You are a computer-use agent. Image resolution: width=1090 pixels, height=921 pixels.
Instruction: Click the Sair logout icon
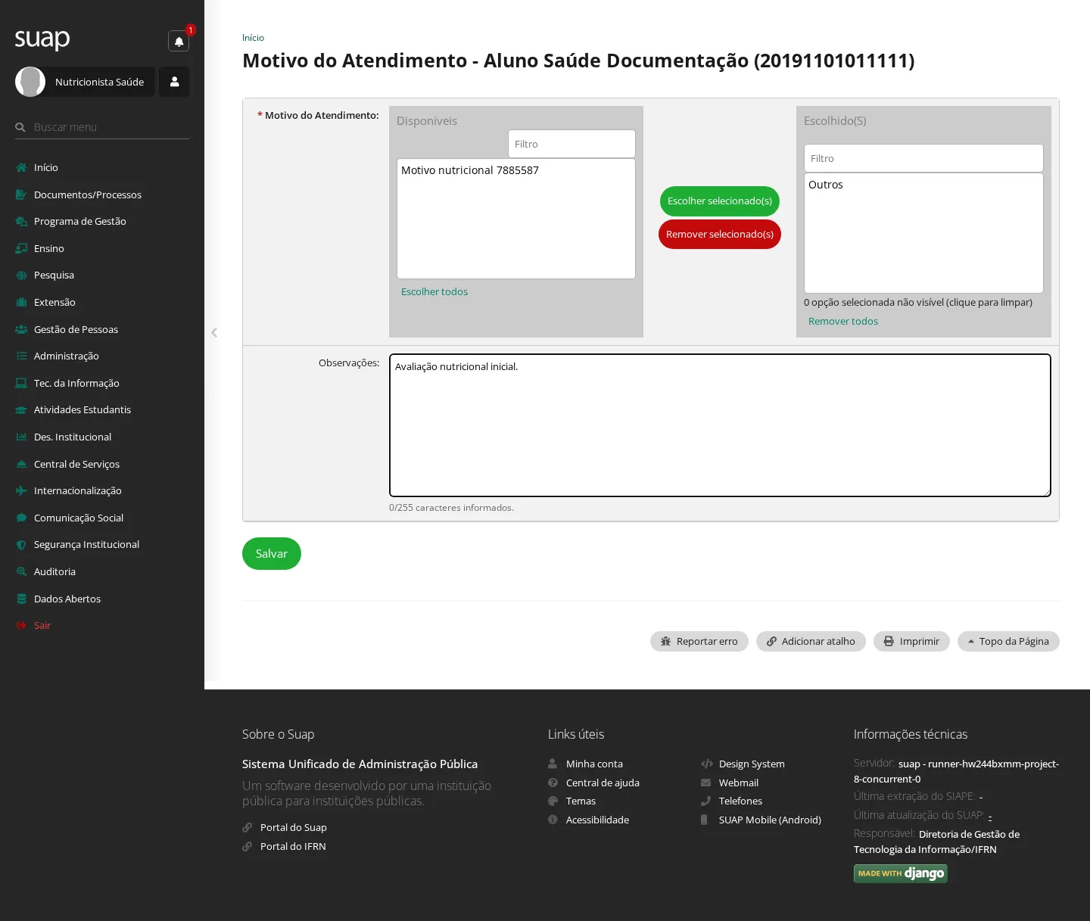point(21,626)
